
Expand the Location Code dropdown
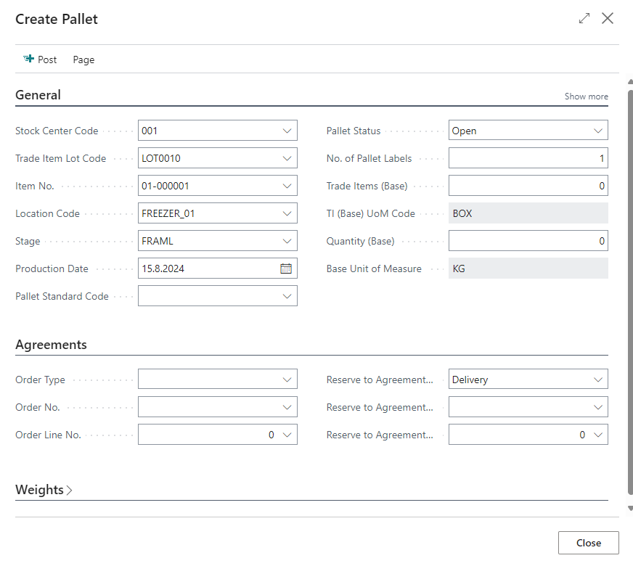pyautogui.click(x=286, y=213)
